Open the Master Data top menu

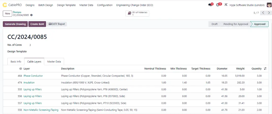click(86, 5)
